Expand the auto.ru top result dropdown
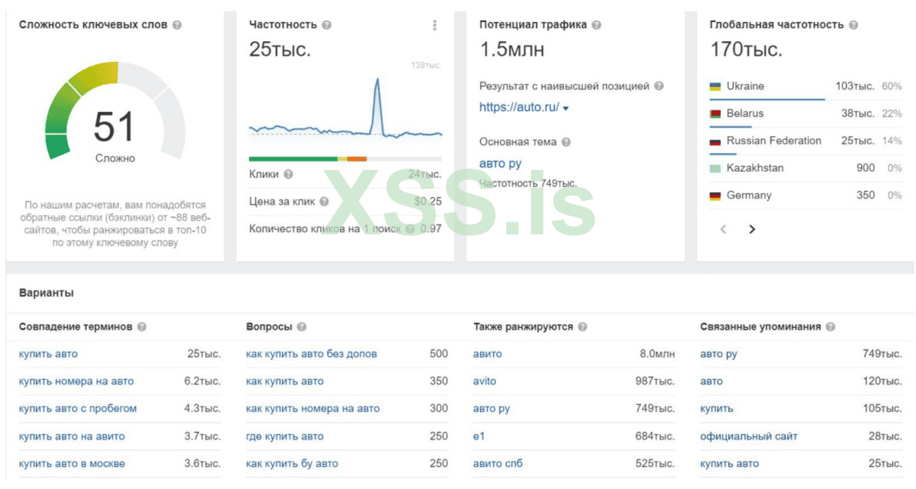 coord(566,108)
